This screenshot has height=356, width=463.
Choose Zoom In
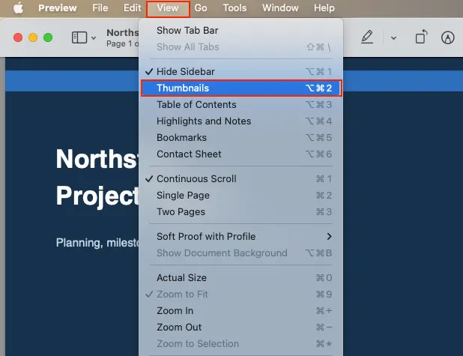(x=240, y=311)
